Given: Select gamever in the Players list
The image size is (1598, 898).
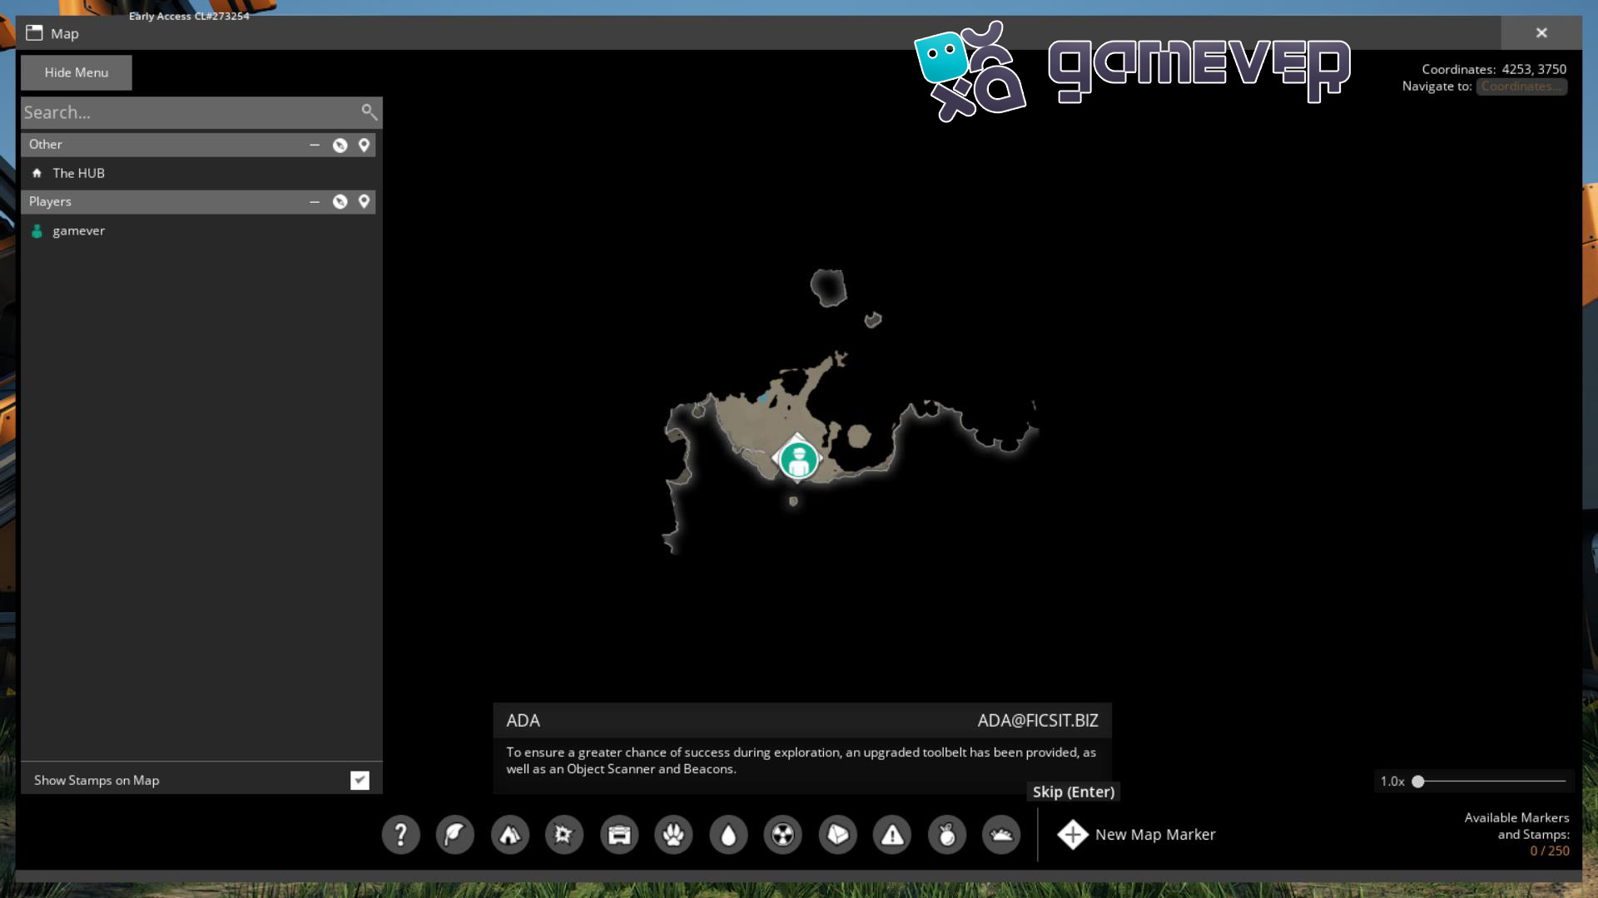Looking at the screenshot, I should [198, 231].
